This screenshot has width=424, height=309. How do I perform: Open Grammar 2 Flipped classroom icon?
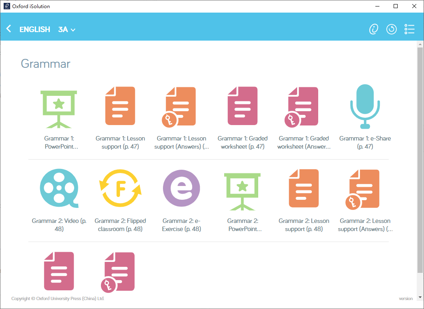pos(120,188)
